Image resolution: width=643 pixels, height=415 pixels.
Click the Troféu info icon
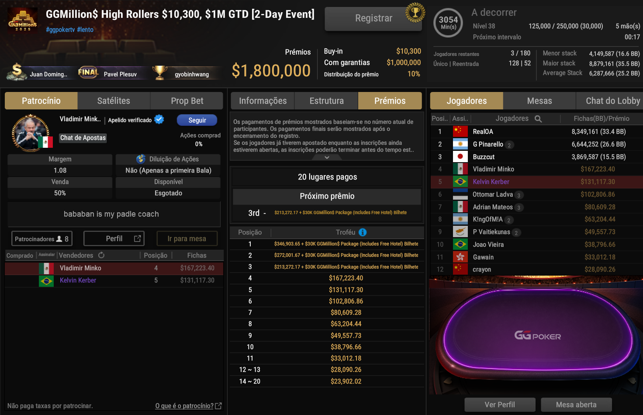click(x=363, y=232)
